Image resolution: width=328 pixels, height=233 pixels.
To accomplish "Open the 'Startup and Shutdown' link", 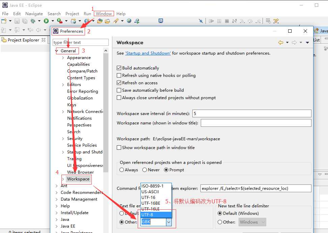I will 148,53.
